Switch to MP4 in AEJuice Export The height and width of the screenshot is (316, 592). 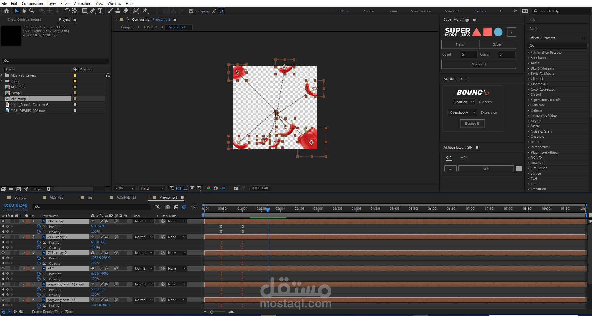pos(464,158)
